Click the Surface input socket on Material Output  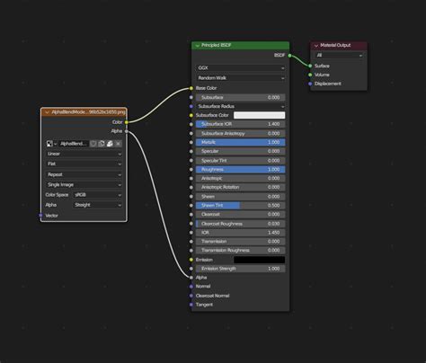pyautogui.click(x=310, y=66)
